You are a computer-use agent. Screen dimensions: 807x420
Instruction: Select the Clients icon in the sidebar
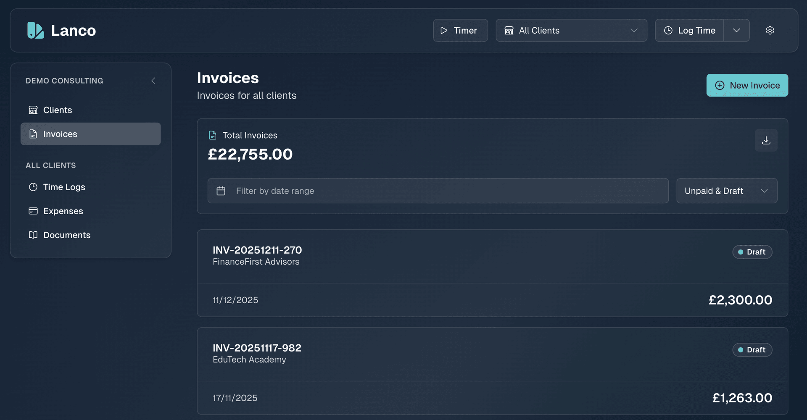(33, 110)
